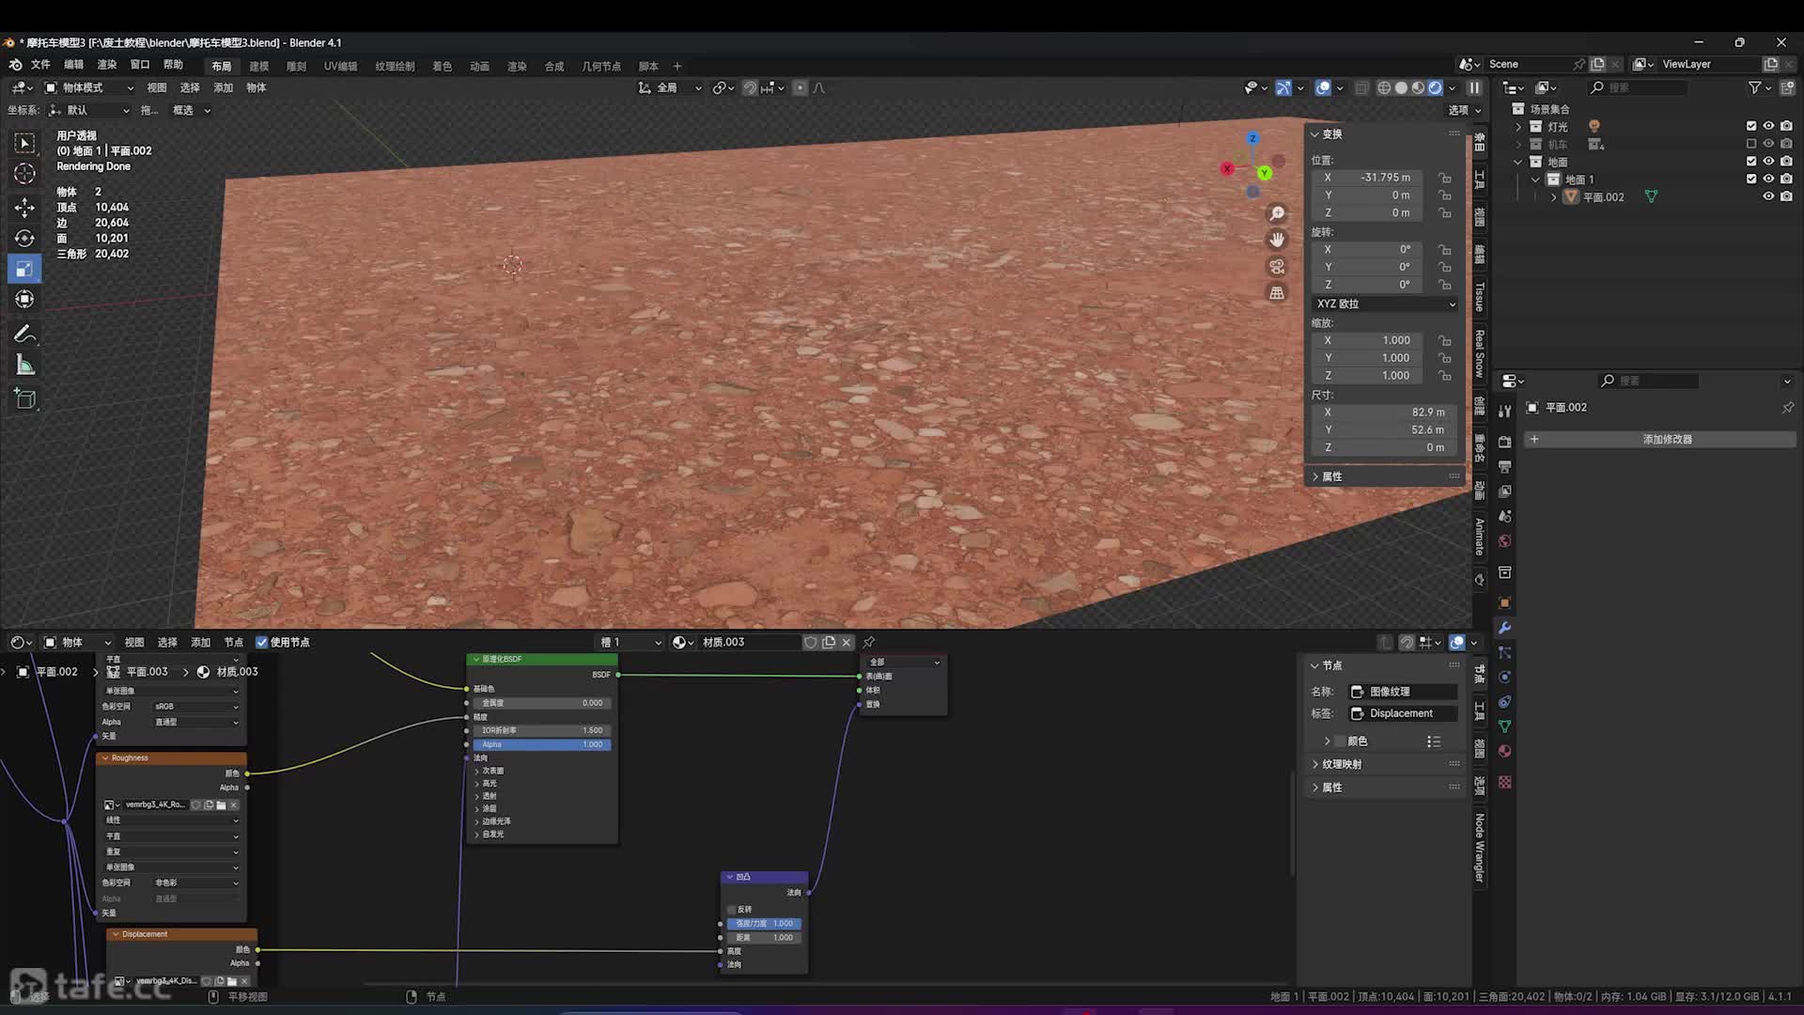This screenshot has height=1015, width=1804.
Task: Lock position X value padlock
Action: click(1445, 178)
